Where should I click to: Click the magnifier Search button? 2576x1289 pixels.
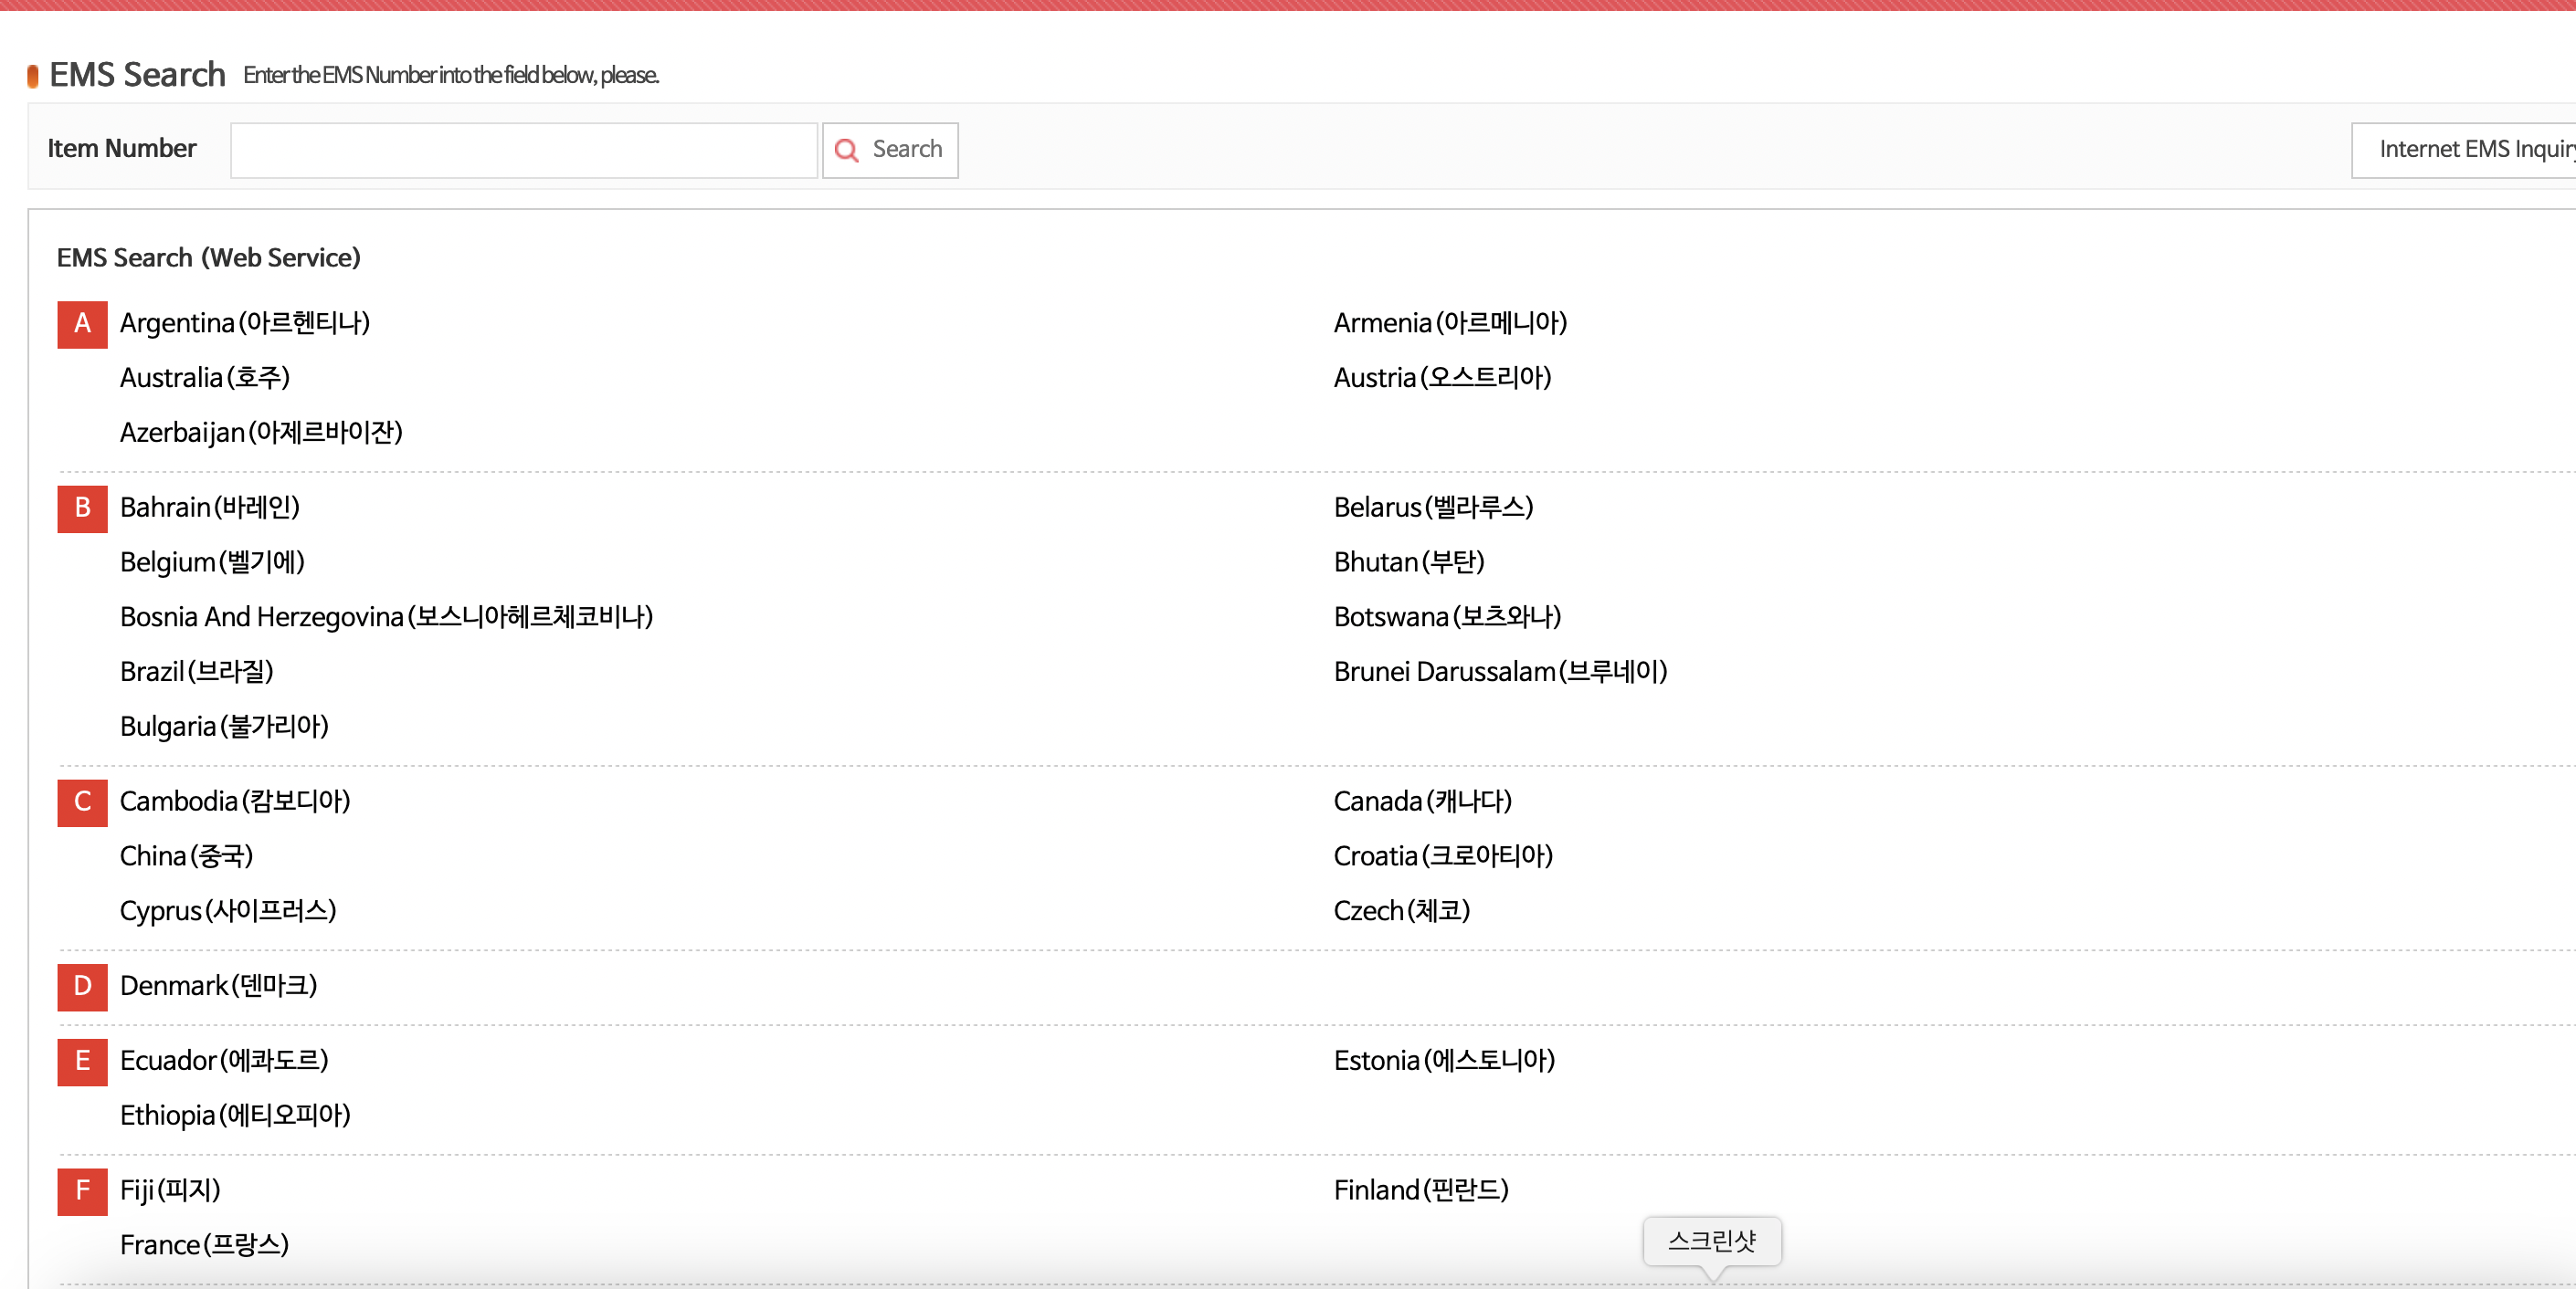[x=889, y=150]
